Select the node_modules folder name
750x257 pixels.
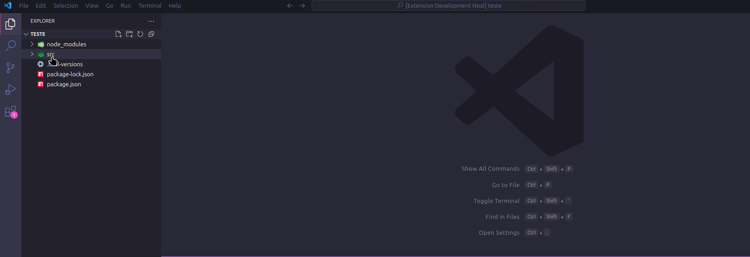click(x=66, y=44)
